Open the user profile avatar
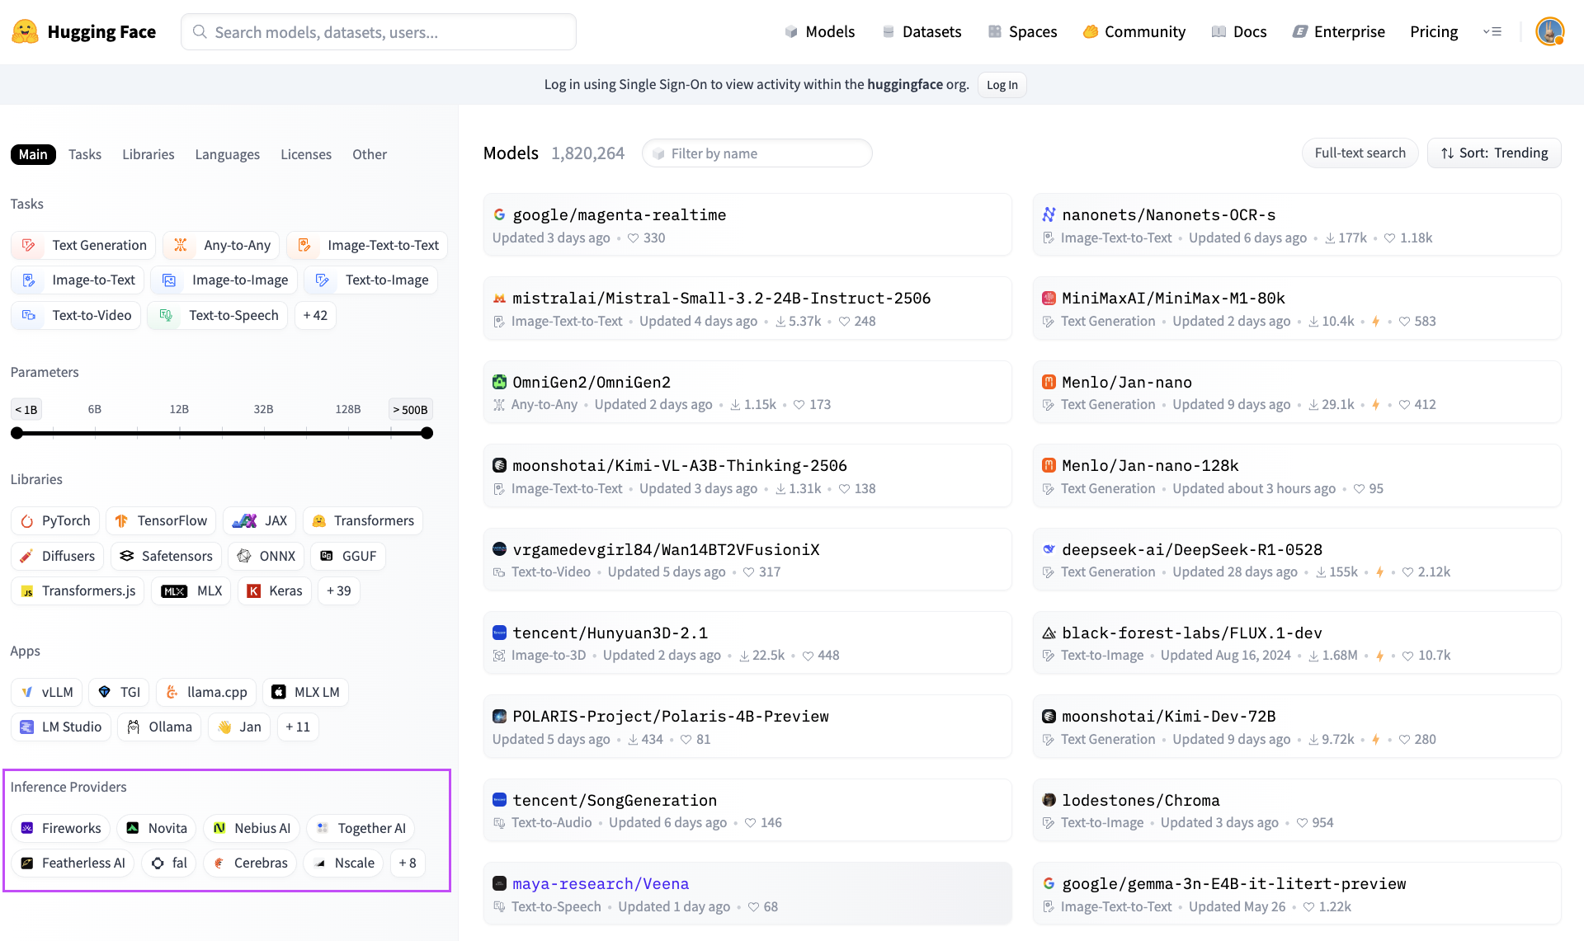 click(1549, 32)
